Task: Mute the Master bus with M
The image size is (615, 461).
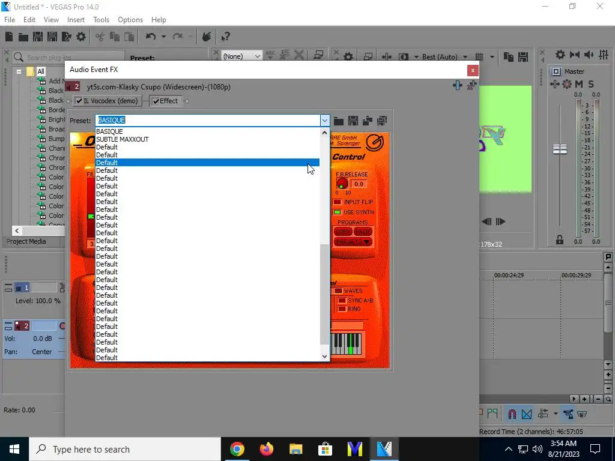Action: click(x=579, y=84)
